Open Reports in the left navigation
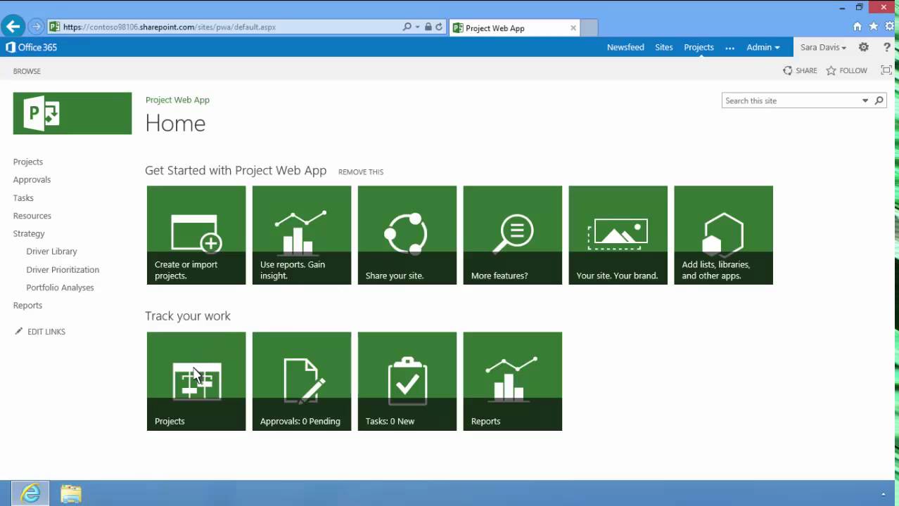Image resolution: width=899 pixels, height=506 pixels. tap(27, 305)
